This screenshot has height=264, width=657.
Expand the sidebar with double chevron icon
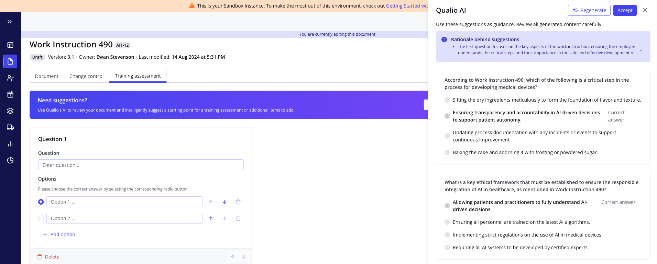pos(10,22)
